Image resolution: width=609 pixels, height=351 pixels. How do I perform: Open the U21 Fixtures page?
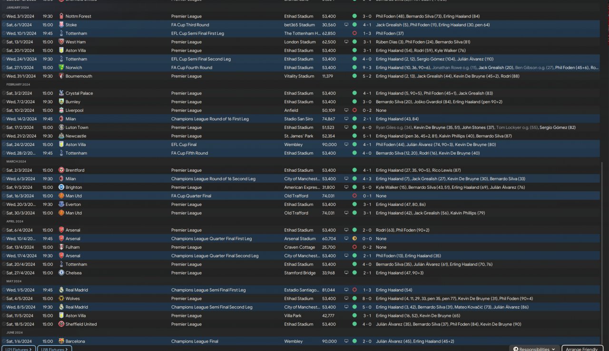pos(18,349)
